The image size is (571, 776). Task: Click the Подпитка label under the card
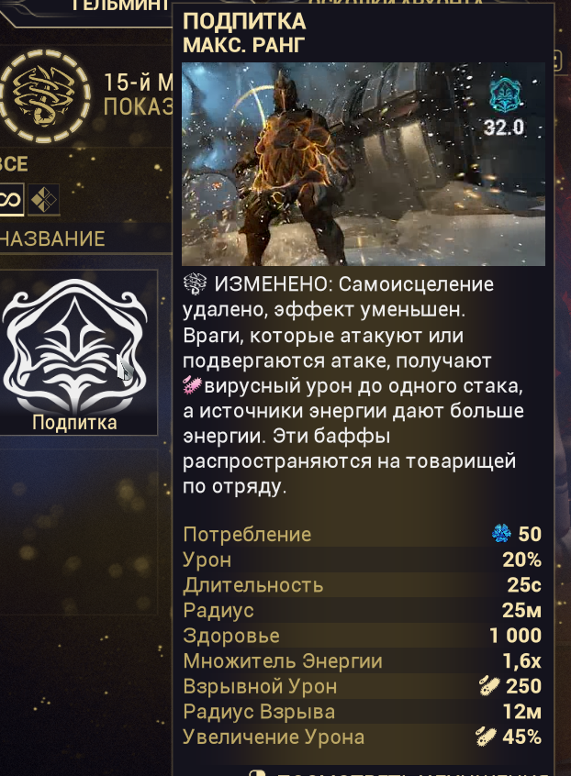click(74, 423)
